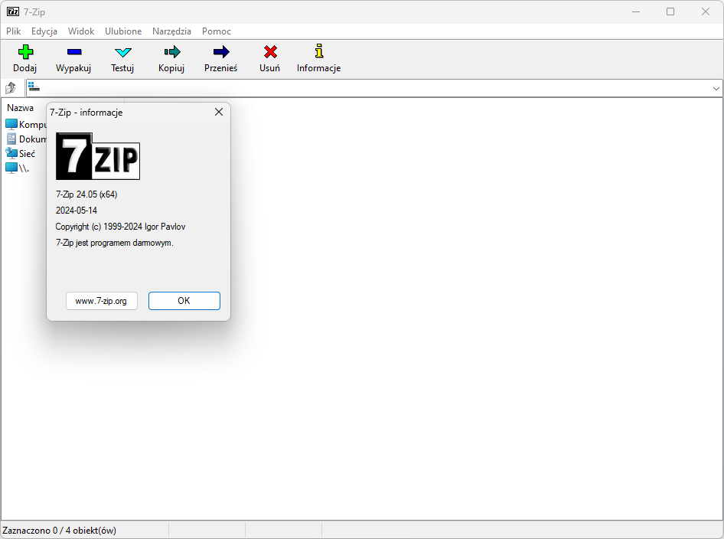Click the Nazwa column header

coord(21,108)
